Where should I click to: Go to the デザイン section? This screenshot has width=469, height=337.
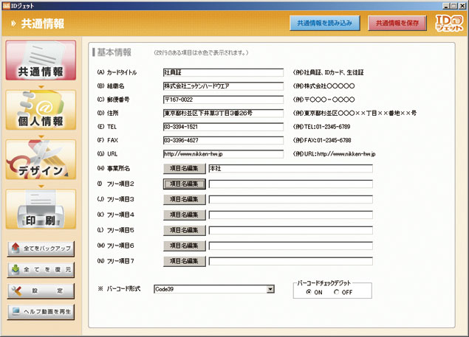pyautogui.click(x=41, y=160)
